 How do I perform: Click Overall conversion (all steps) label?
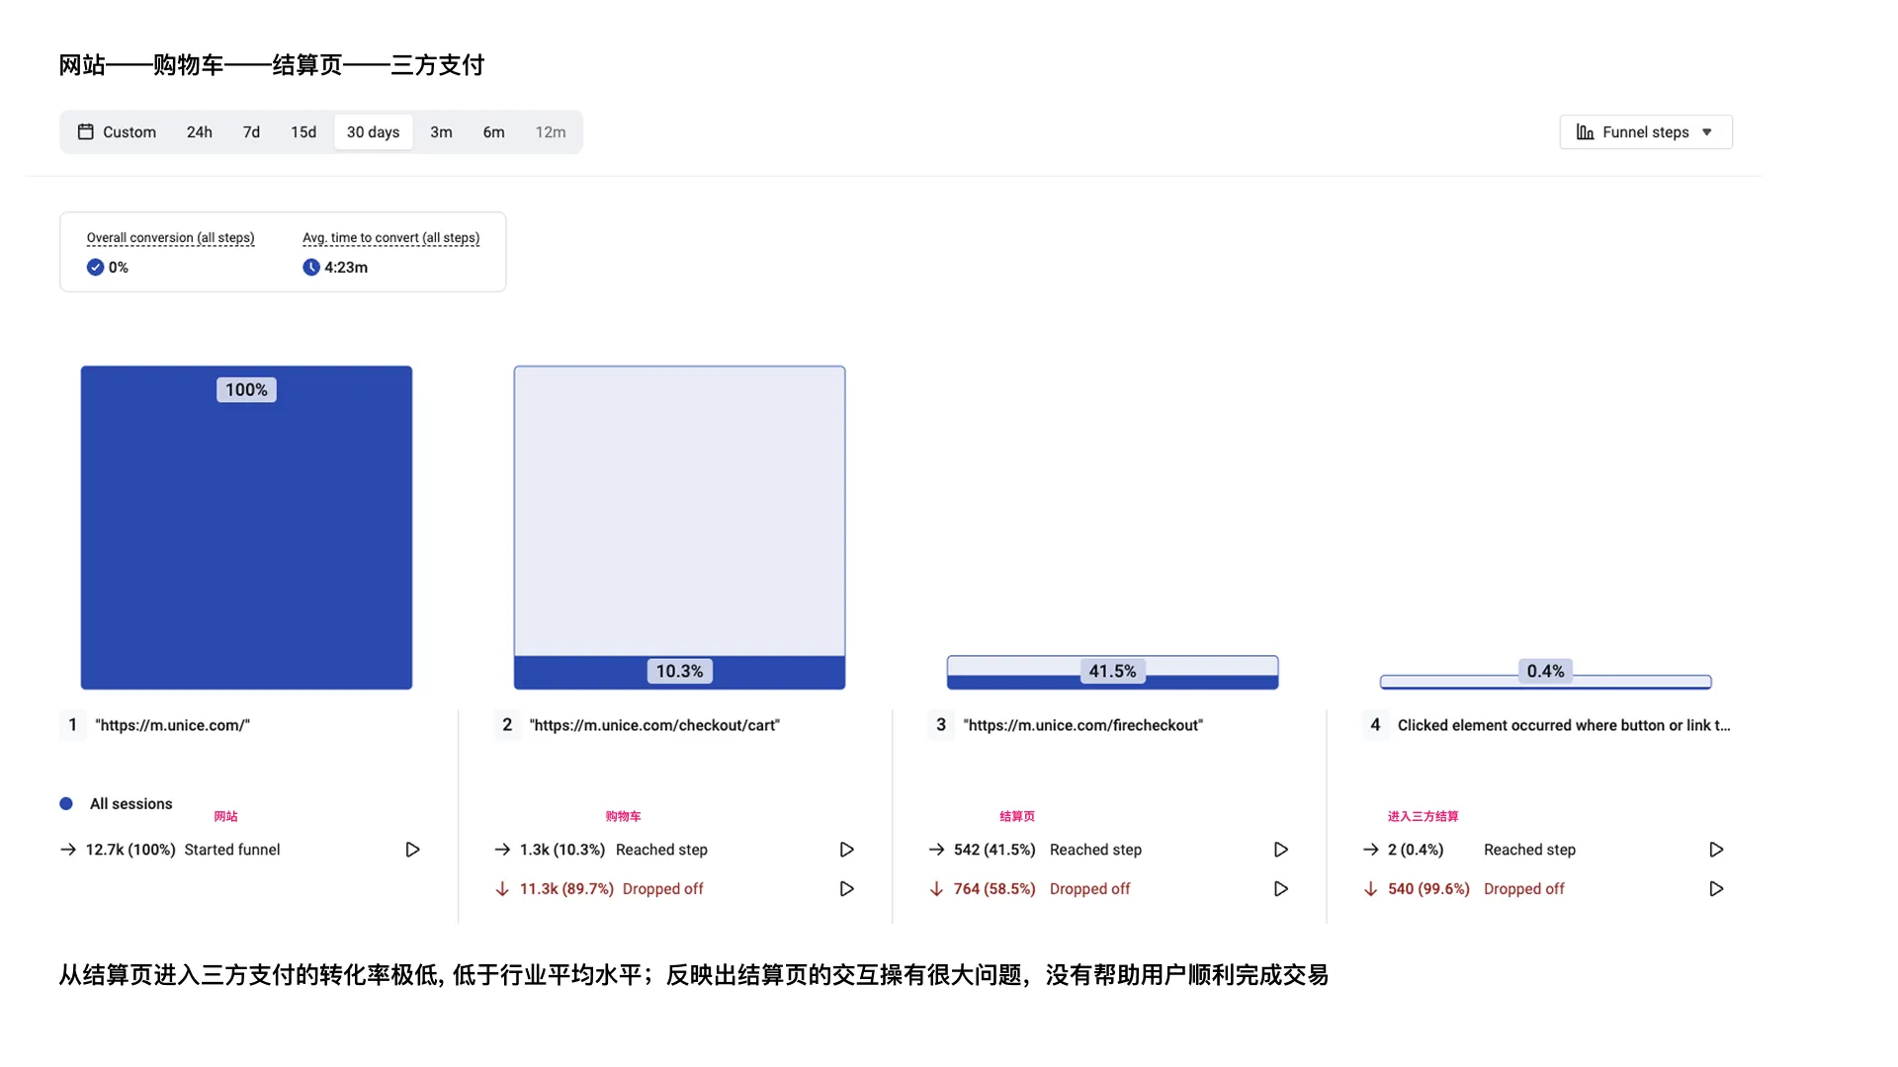coord(170,238)
